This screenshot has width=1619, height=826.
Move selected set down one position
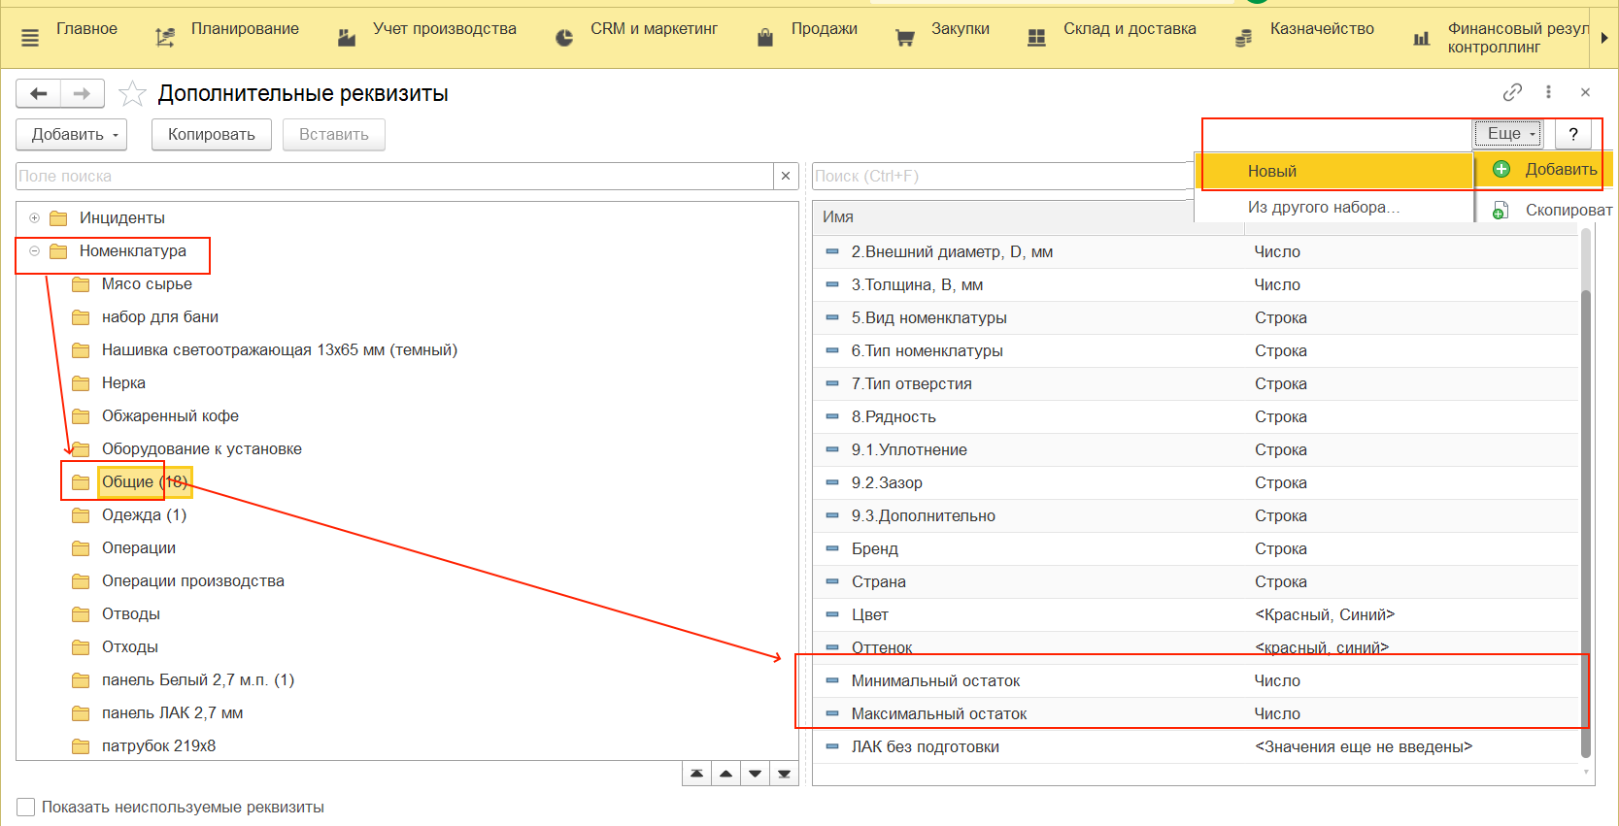[x=755, y=774]
